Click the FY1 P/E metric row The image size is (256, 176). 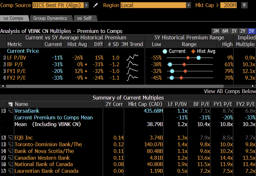click(128, 71)
